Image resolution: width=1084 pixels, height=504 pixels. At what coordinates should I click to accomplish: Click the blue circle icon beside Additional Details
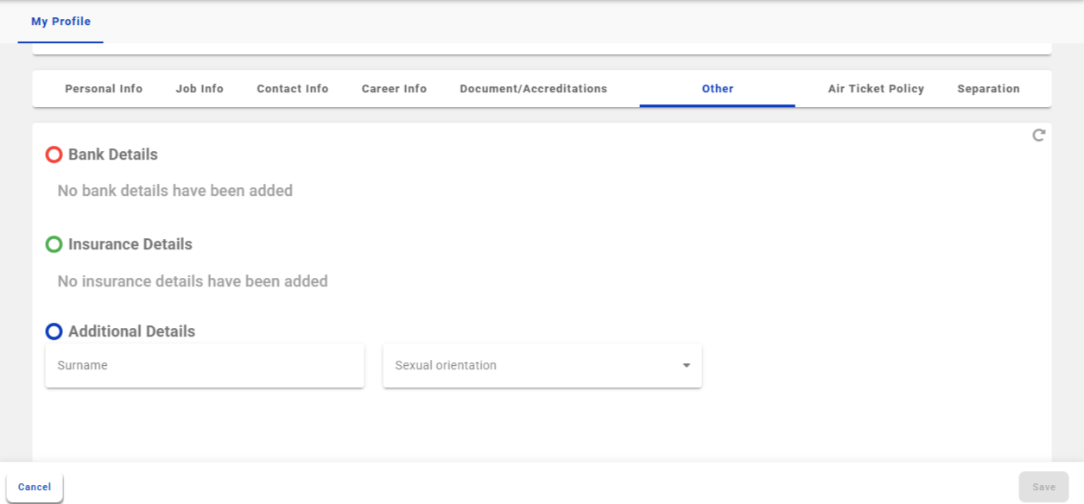(54, 331)
